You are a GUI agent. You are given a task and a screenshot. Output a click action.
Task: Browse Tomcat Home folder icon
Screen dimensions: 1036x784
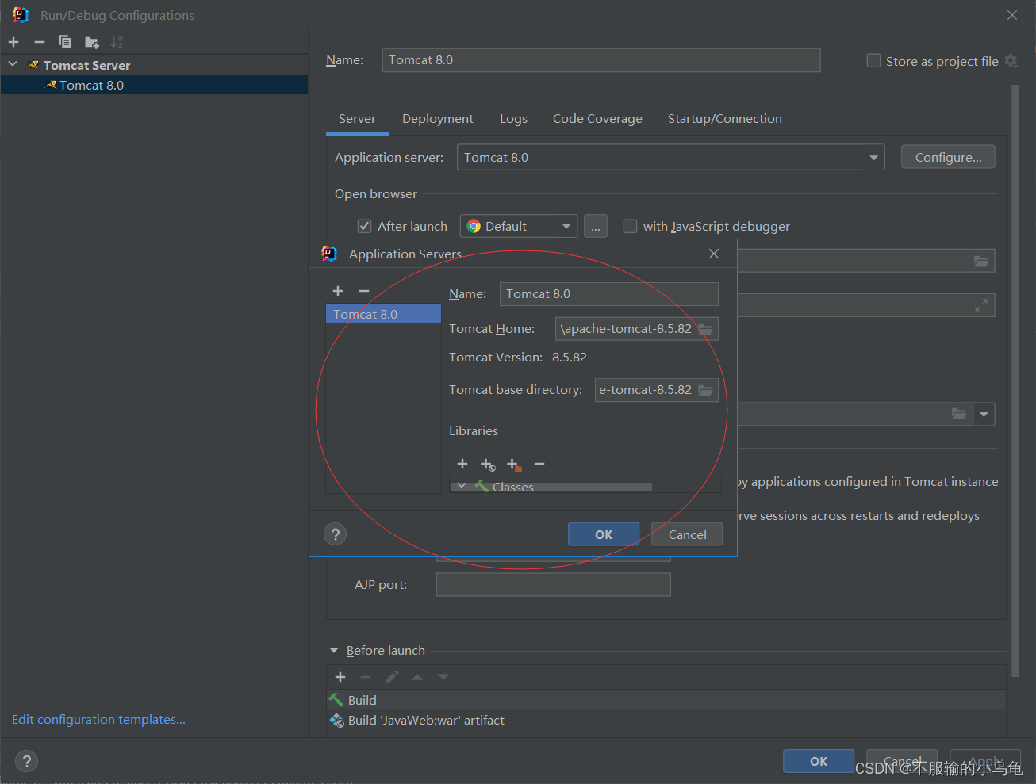(705, 329)
